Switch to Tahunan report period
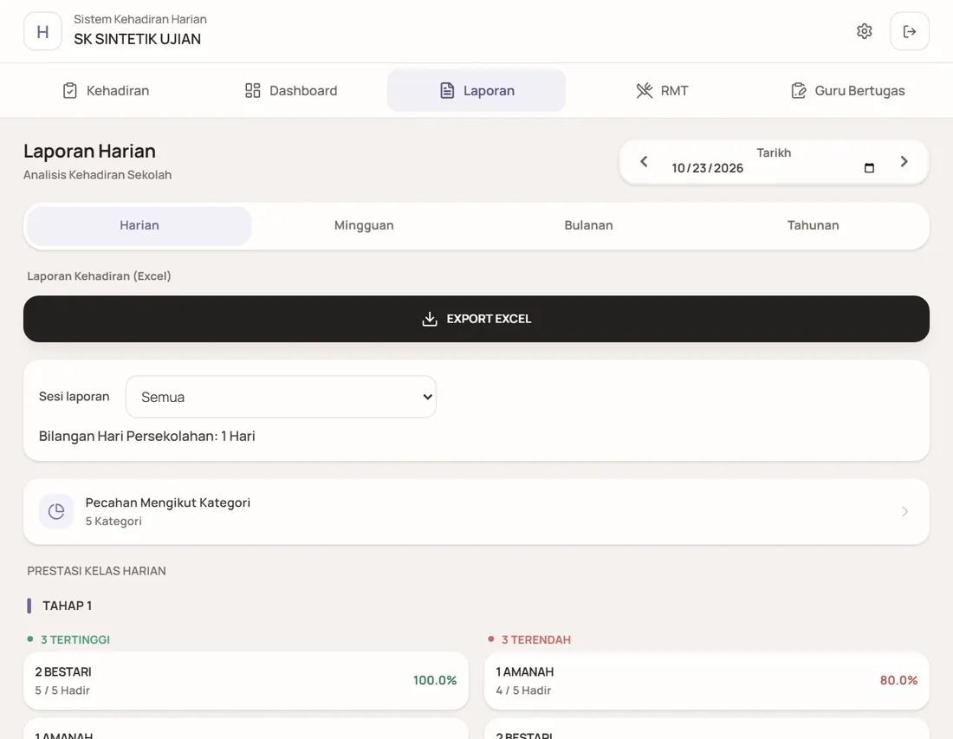The height and width of the screenshot is (739, 953). click(x=814, y=225)
